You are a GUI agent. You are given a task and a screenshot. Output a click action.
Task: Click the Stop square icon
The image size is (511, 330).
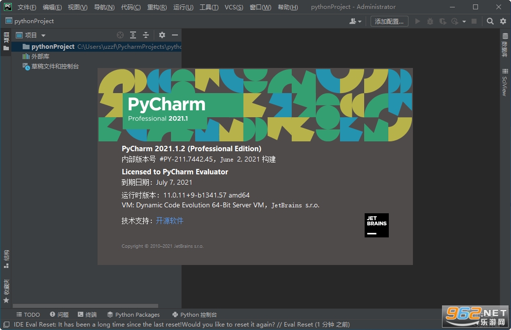[x=474, y=21]
